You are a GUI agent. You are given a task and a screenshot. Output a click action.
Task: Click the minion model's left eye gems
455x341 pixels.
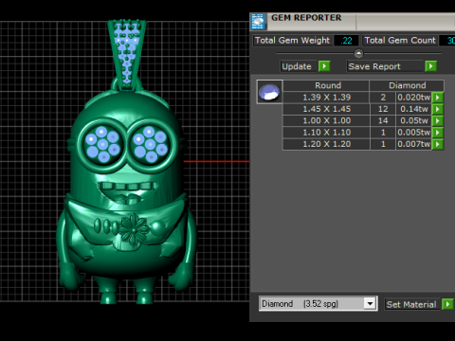[102, 144]
